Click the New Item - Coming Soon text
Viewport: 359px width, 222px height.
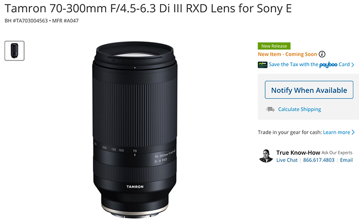(287, 54)
